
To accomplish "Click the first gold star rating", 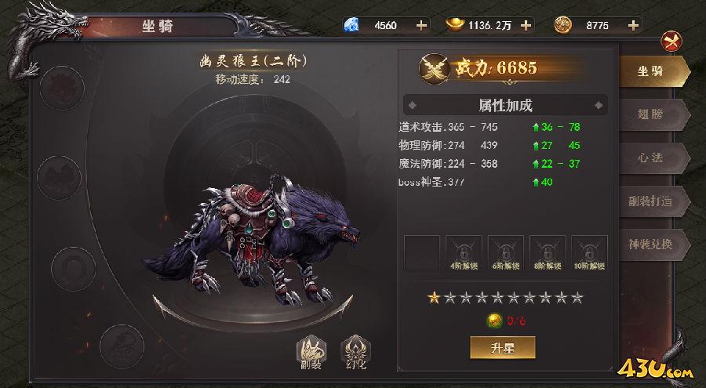I will tap(434, 298).
